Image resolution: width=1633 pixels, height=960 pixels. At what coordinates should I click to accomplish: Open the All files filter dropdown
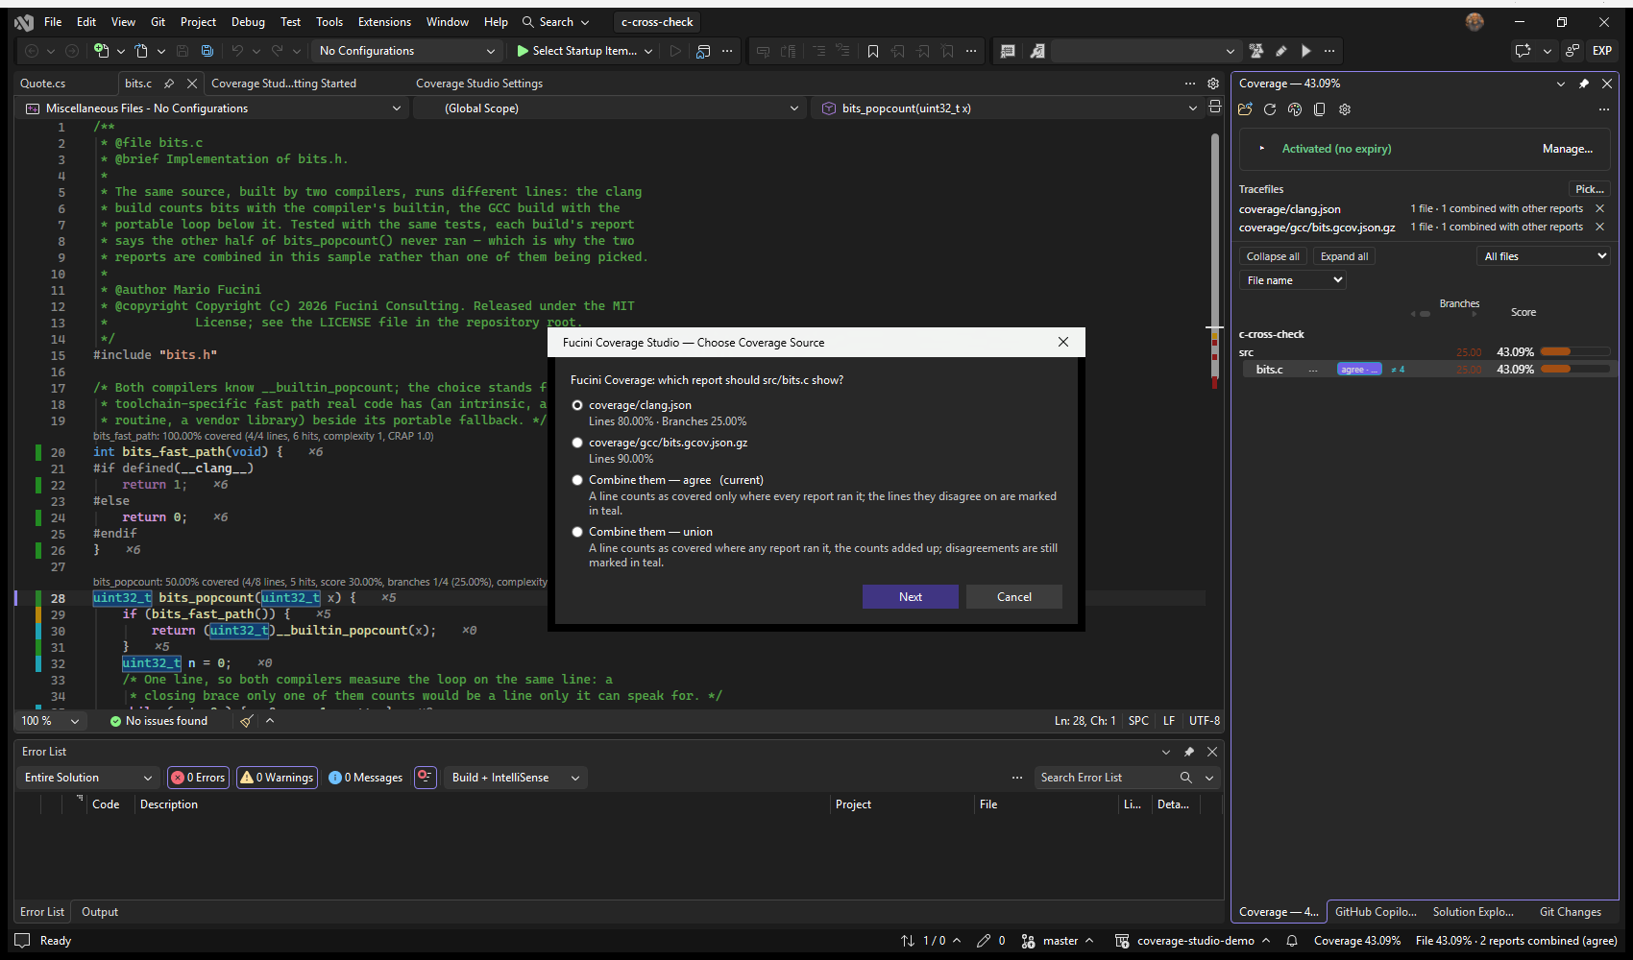1543,256
